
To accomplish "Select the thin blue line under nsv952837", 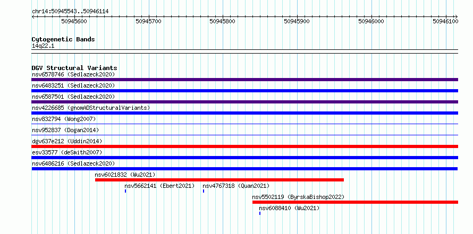I will click(x=244, y=135).
